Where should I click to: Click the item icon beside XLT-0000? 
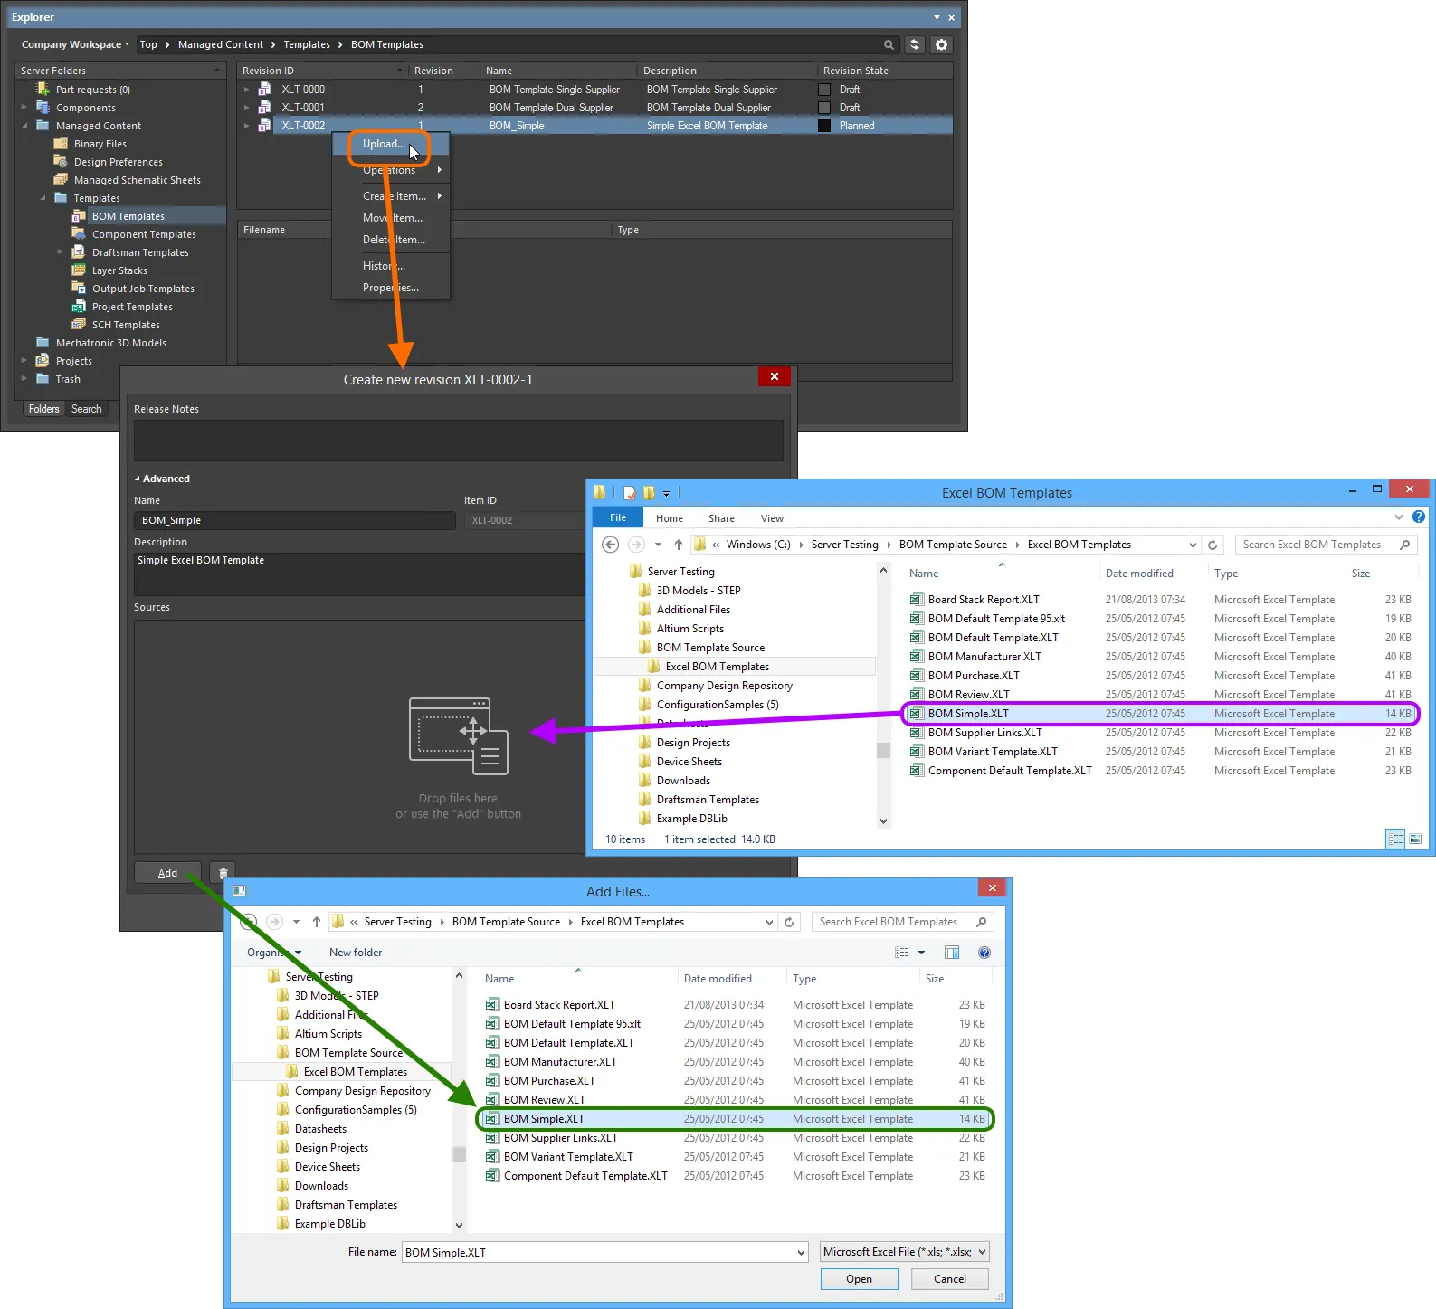pyautogui.click(x=265, y=90)
